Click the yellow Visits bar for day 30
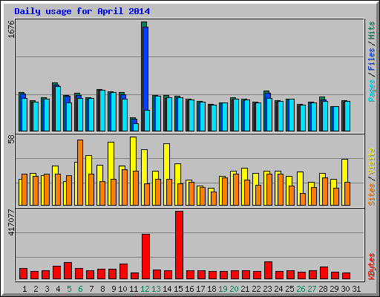Viewport: 380px width, 297px height. 344,171
